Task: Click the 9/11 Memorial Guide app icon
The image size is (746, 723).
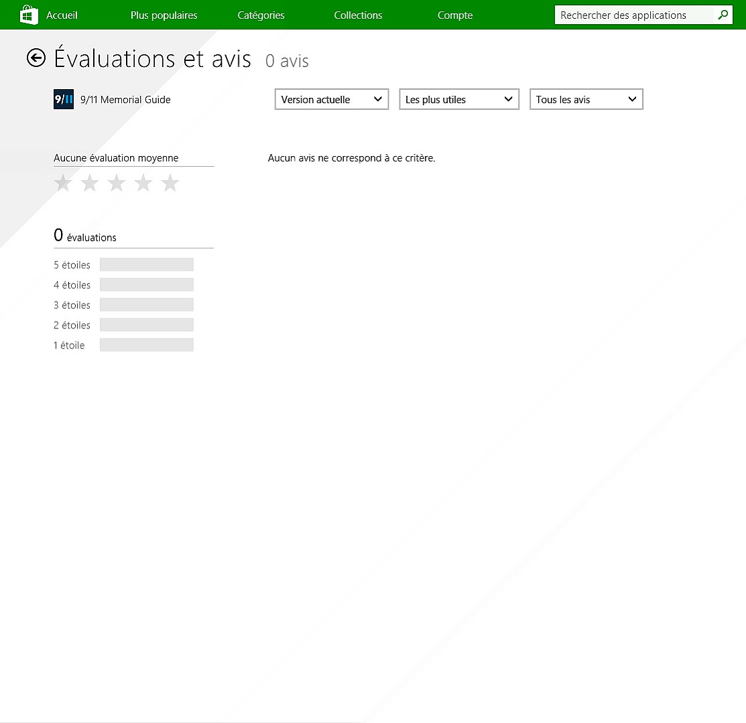Action: 64,99
